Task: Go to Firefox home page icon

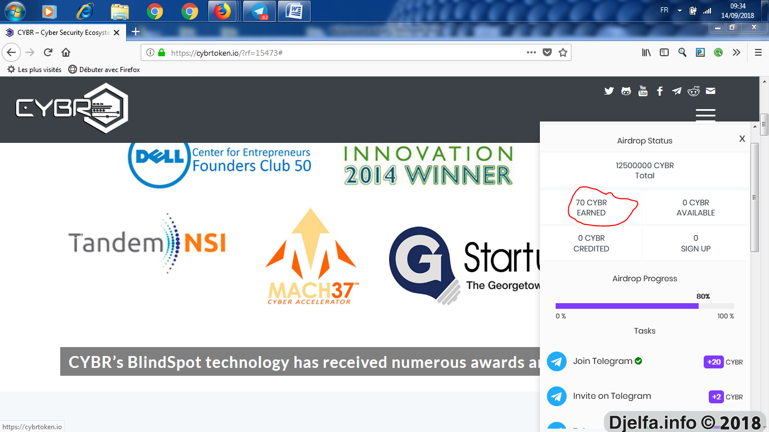Action: pos(66,52)
